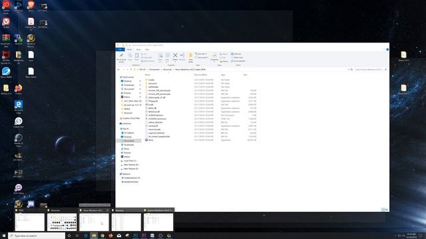Click the Up one level arrow
This screenshot has width=426, height=239.
[131, 70]
